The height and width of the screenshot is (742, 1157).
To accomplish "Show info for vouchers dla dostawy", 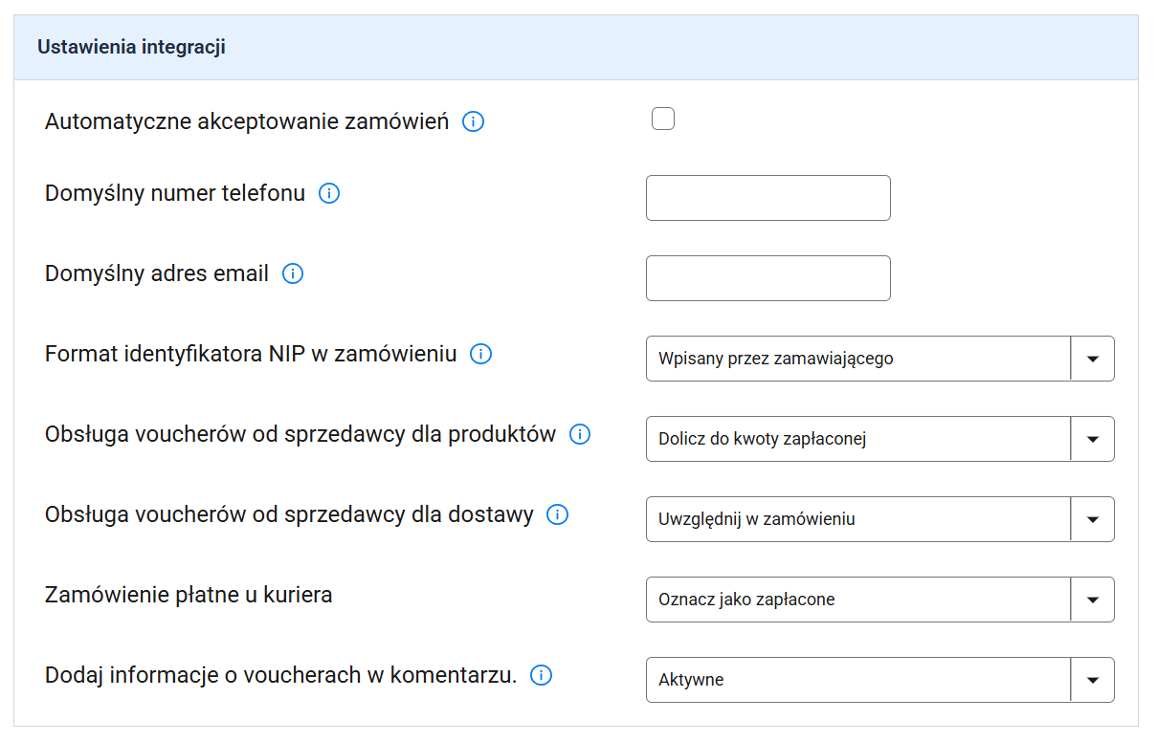I will pos(557,515).
